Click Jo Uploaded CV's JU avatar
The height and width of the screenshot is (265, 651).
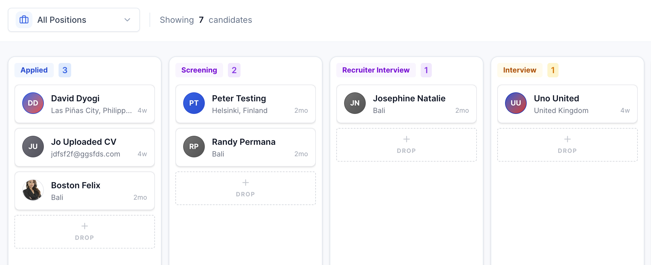click(33, 147)
